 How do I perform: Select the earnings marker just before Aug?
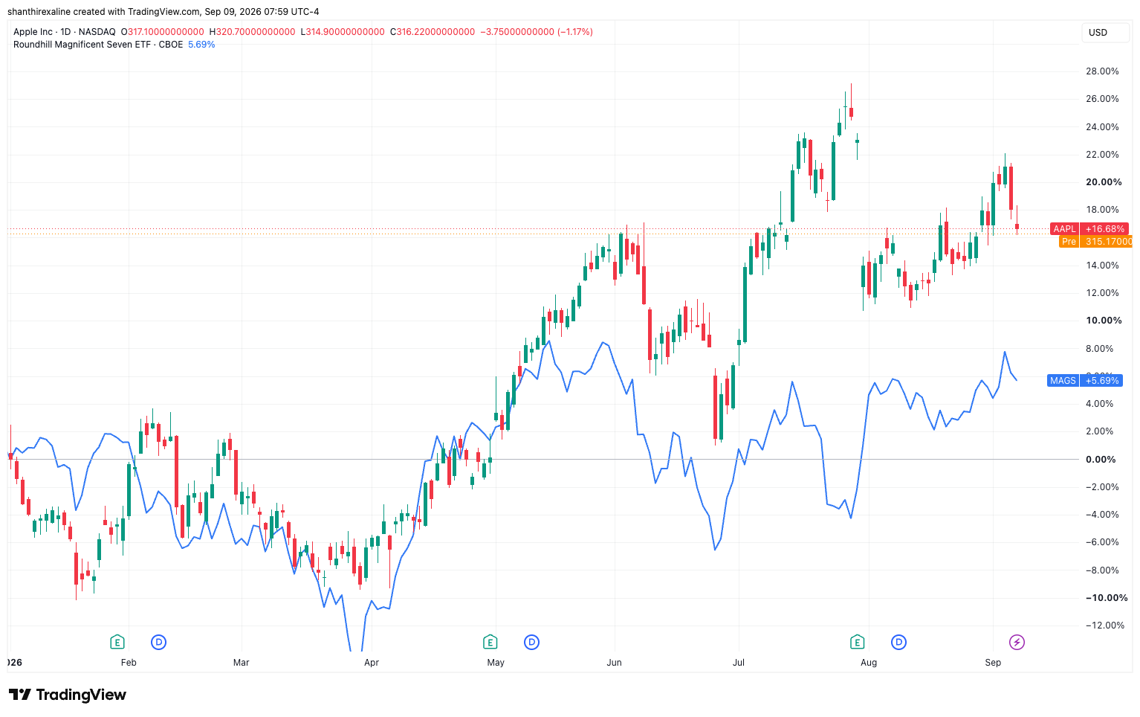point(857,642)
